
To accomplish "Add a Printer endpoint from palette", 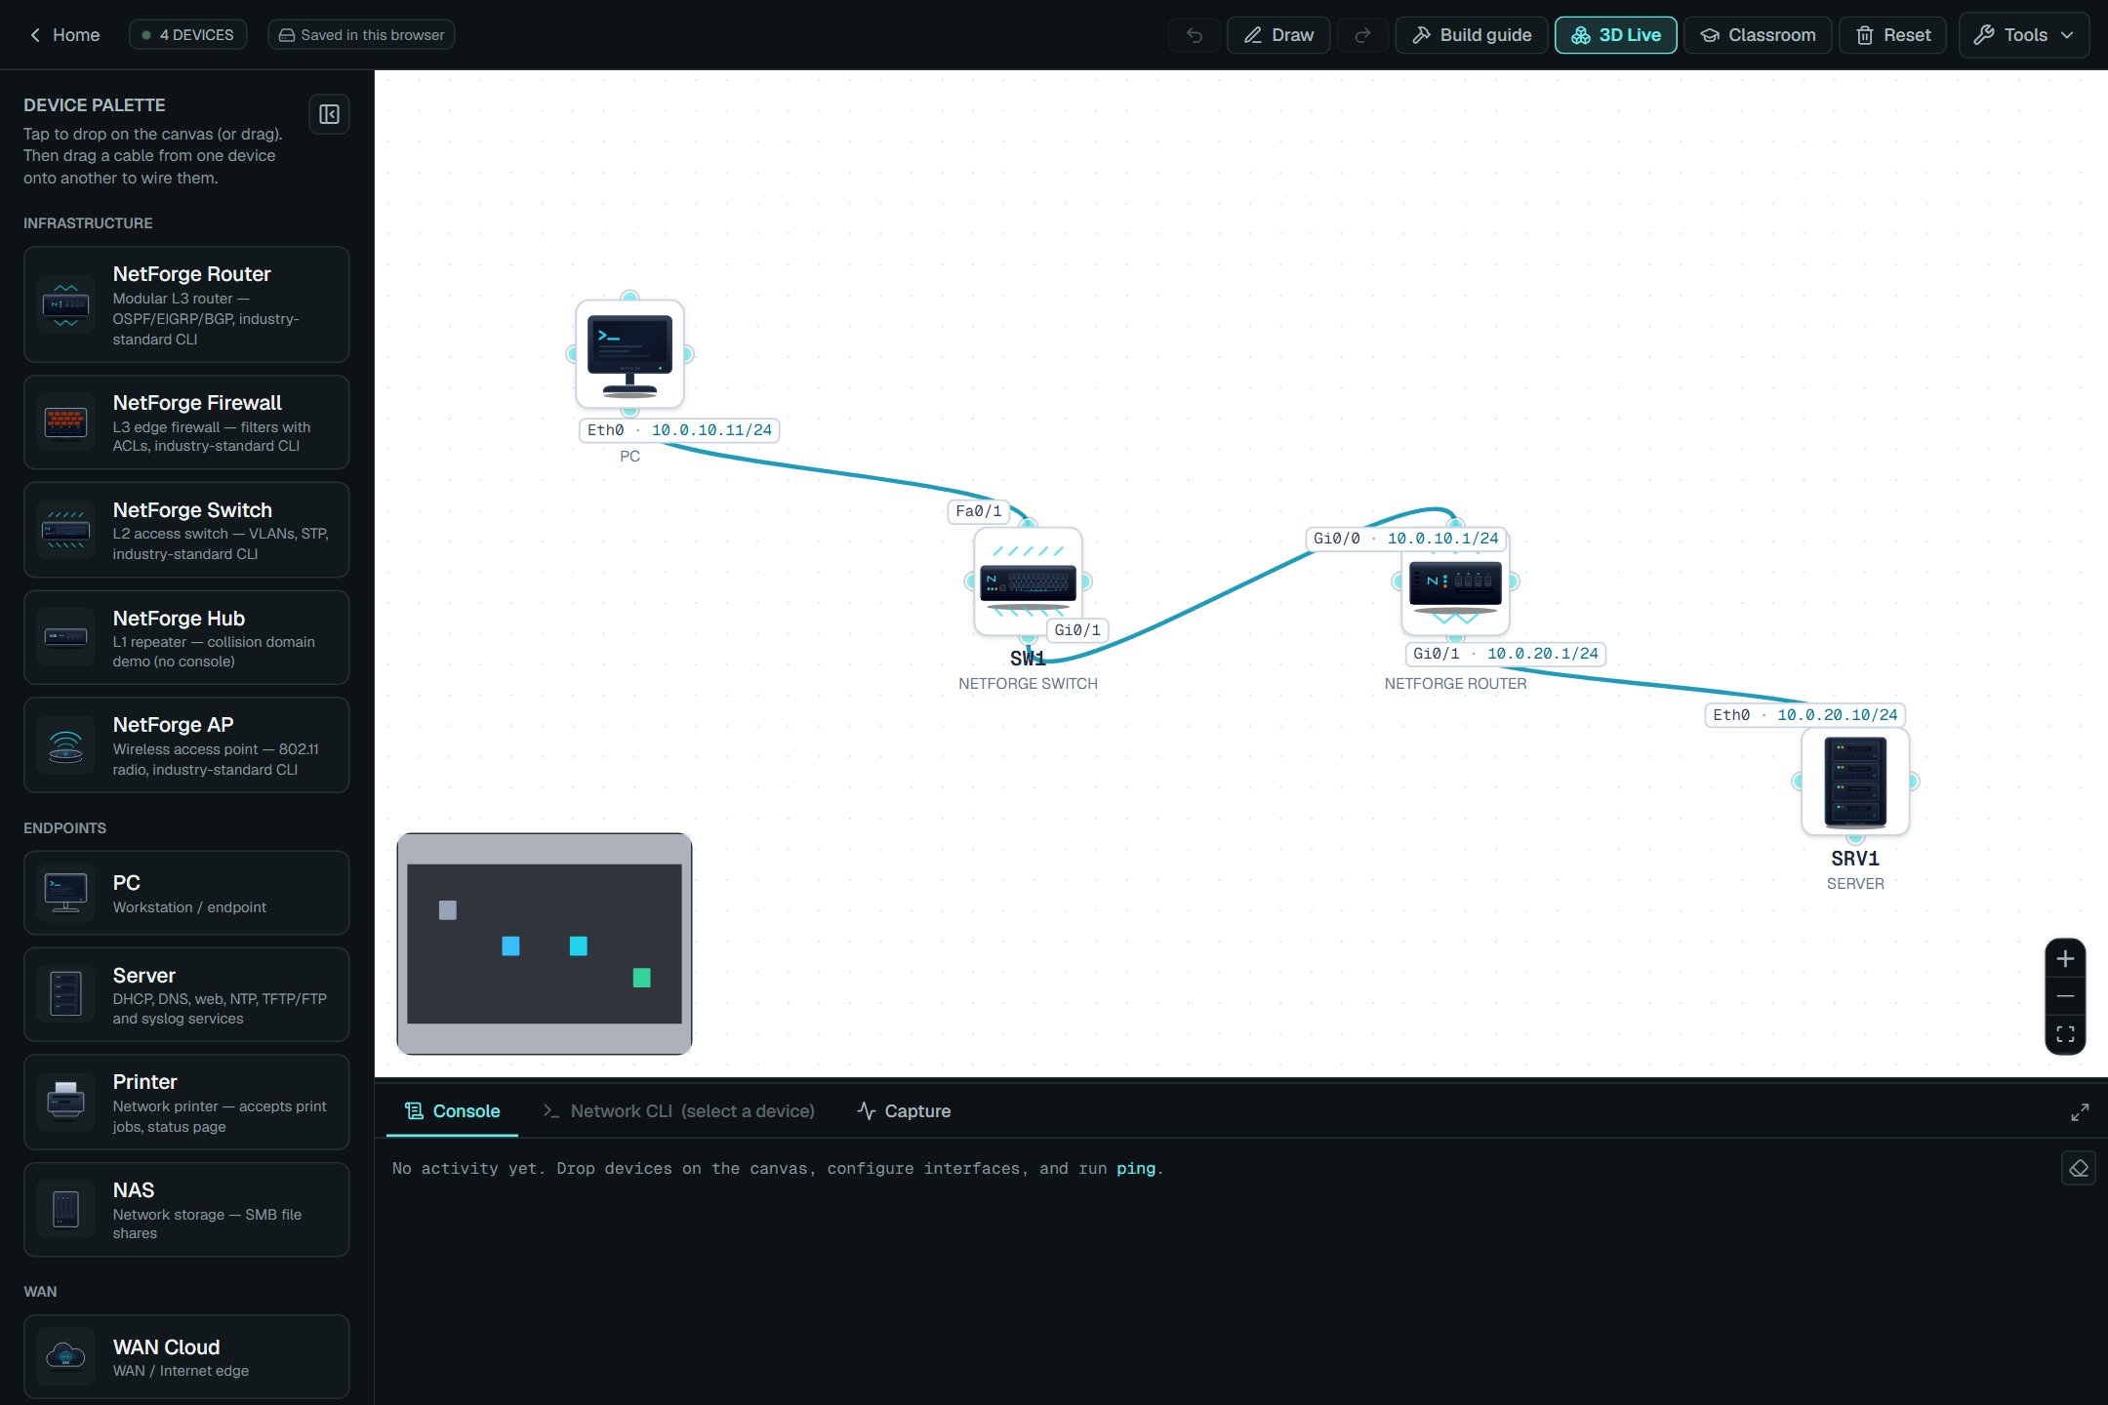I will pos(186,1102).
